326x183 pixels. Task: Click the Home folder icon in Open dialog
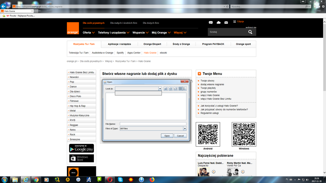pos(171,89)
